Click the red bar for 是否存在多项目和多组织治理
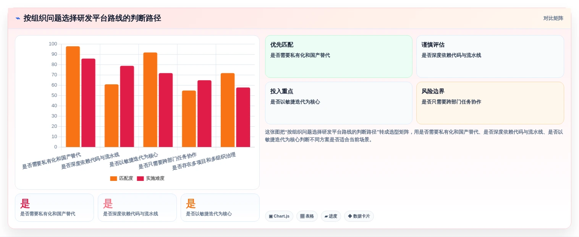 (243, 117)
